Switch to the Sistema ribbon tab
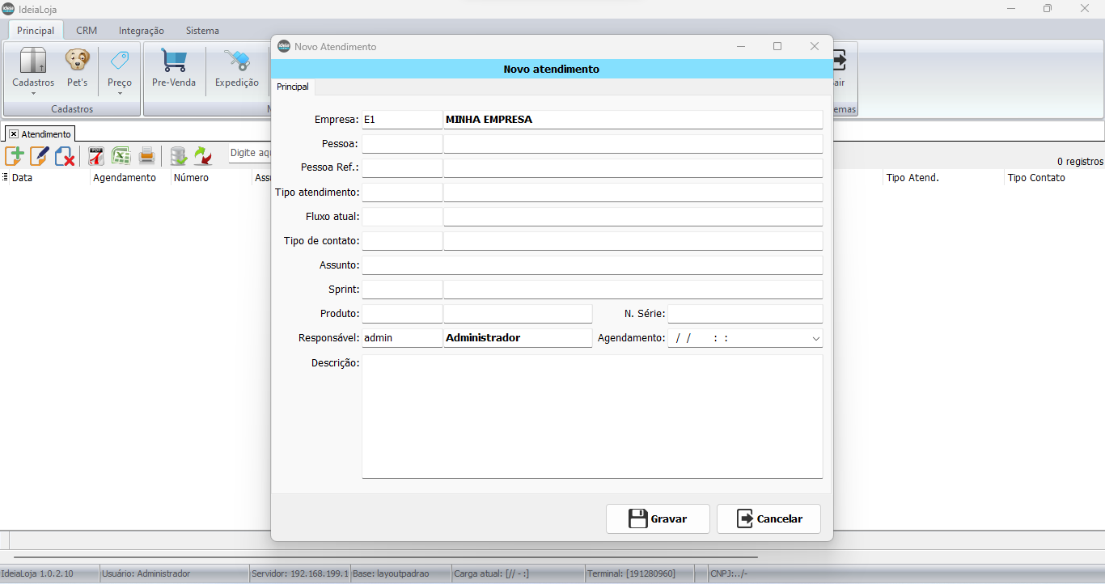 pos(202,31)
